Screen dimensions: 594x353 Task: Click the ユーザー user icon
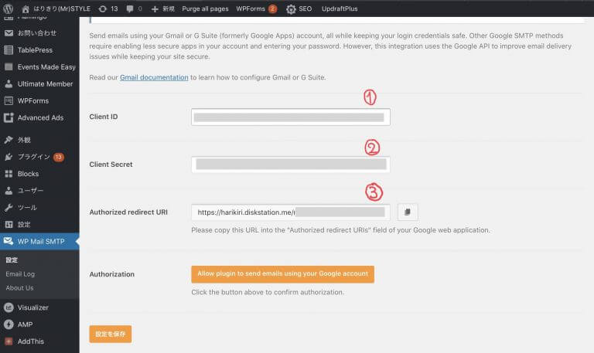[9, 191]
